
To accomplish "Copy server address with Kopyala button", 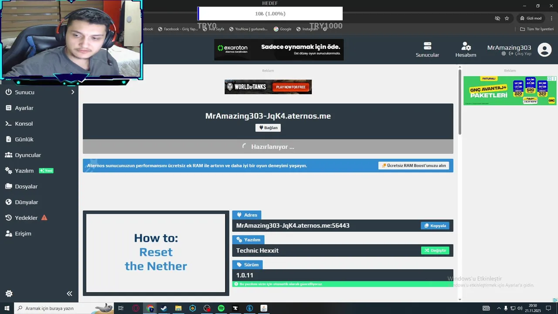I will (x=435, y=225).
